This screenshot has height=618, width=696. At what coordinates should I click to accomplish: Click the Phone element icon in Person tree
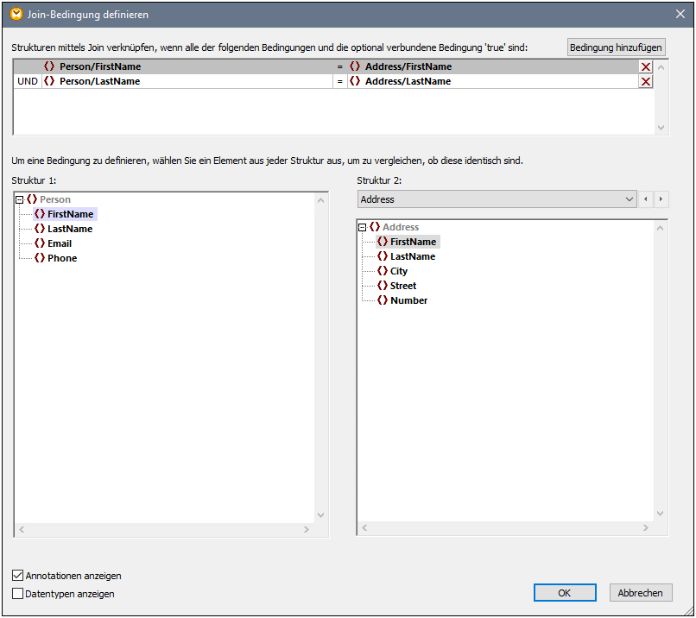point(39,258)
